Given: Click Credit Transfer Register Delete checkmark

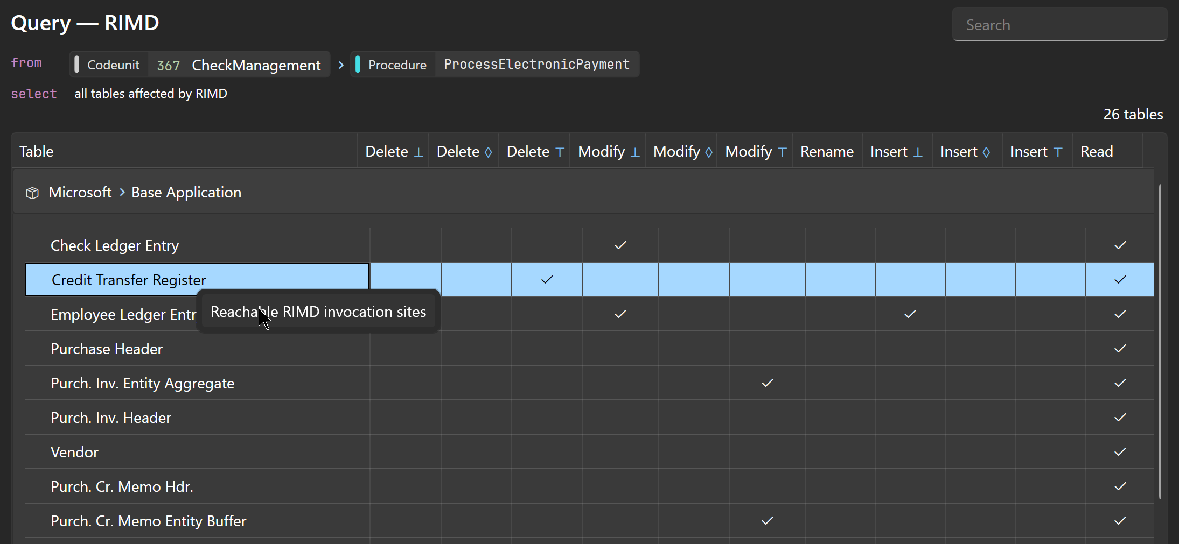Looking at the screenshot, I should (x=547, y=280).
